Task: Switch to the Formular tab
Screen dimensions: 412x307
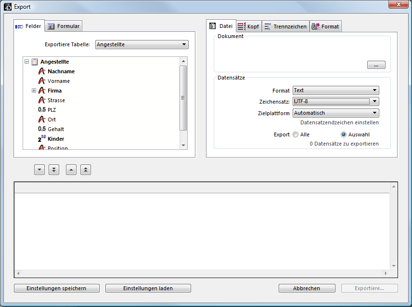Action: click(x=64, y=26)
